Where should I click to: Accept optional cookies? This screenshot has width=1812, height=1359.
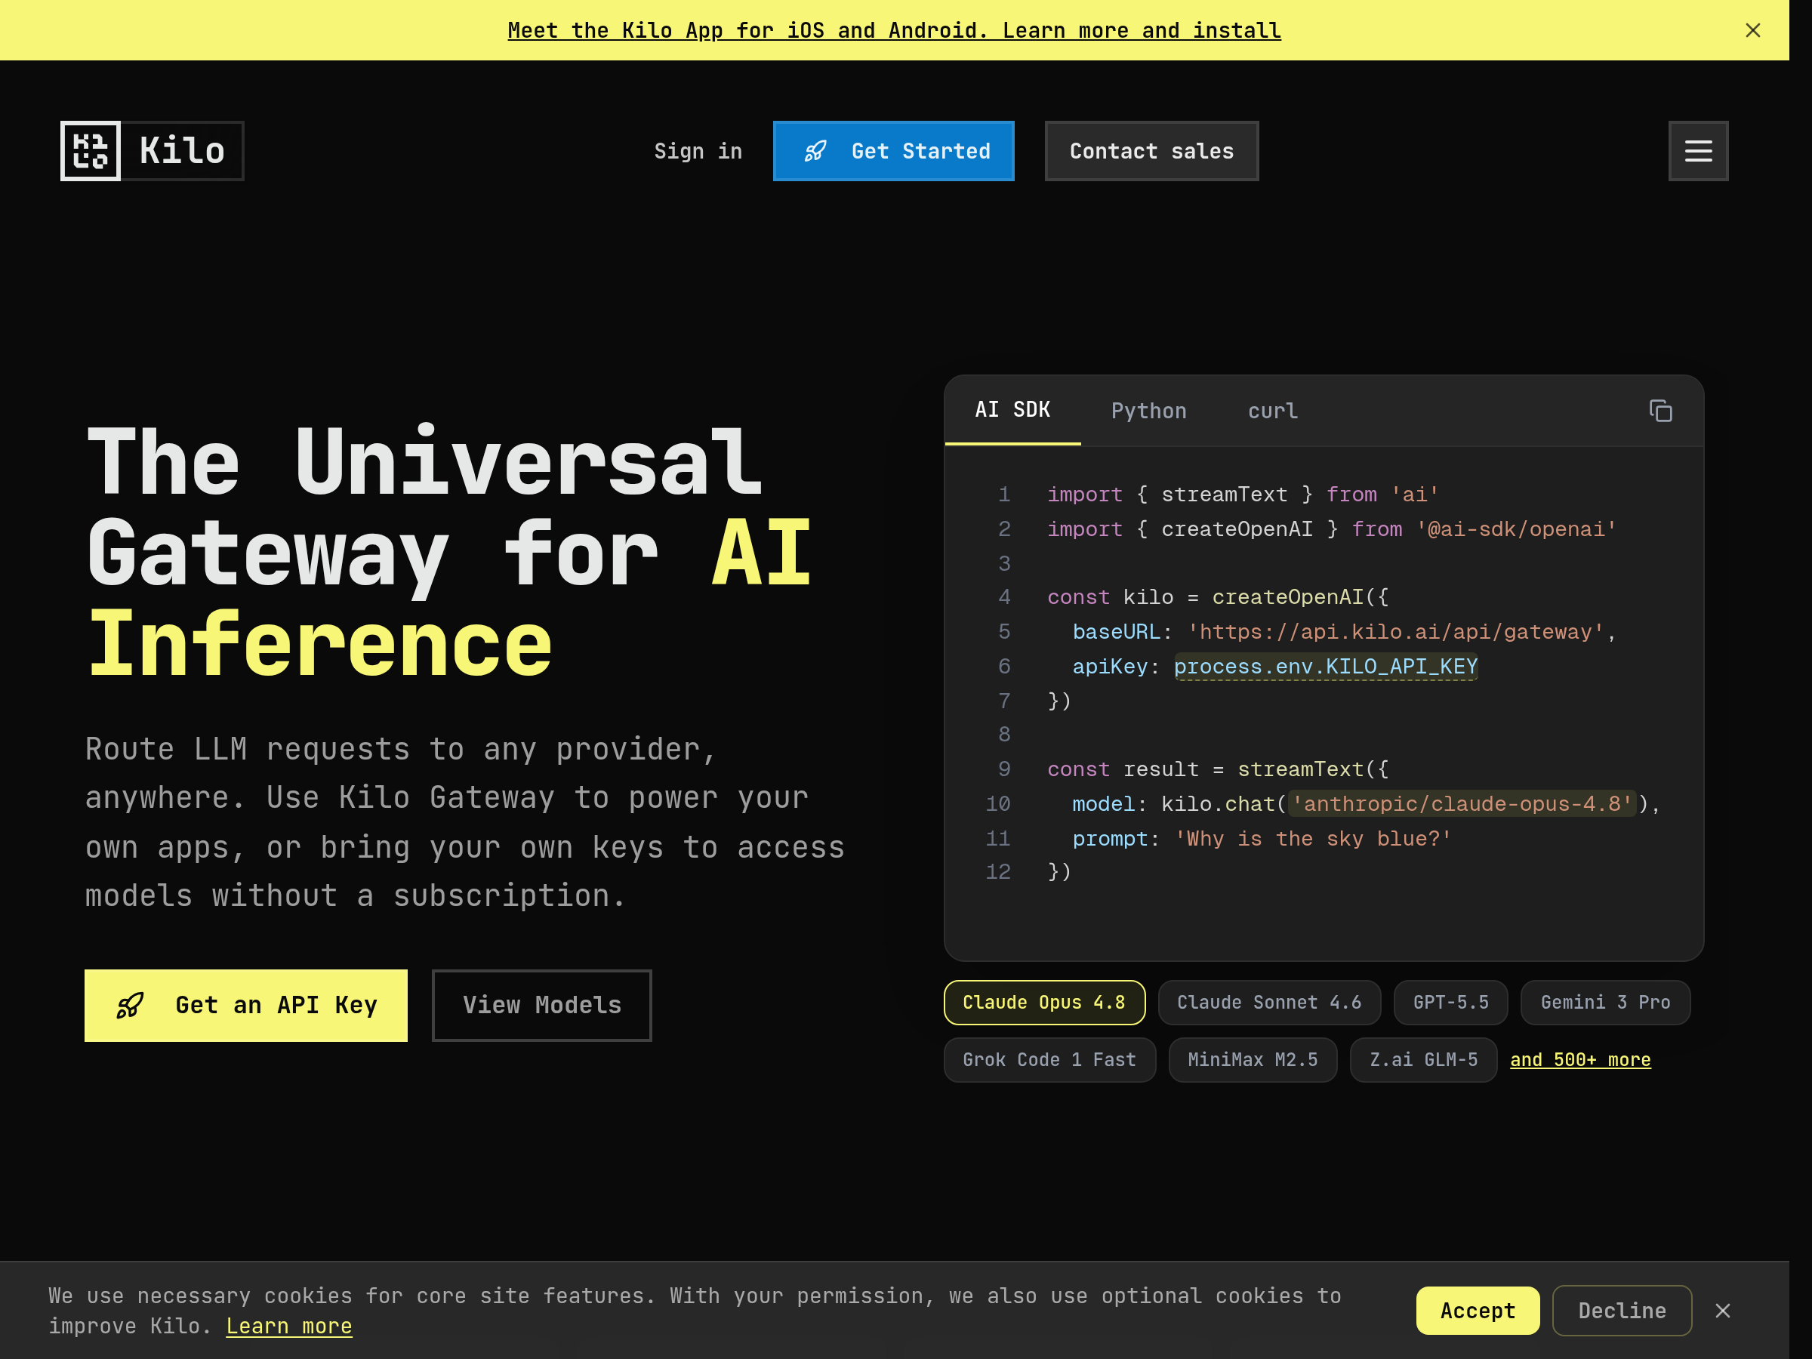(1478, 1311)
